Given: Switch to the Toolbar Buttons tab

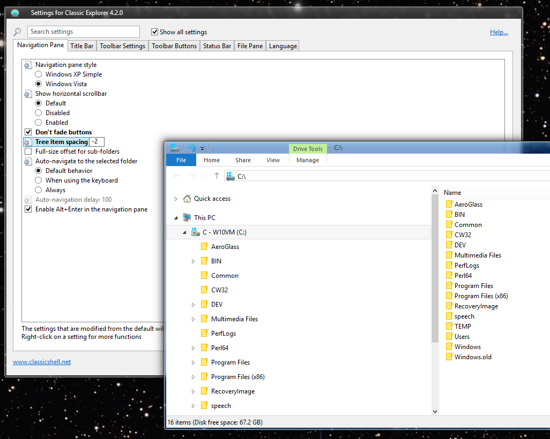Looking at the screenshot, I should (174, 46).
